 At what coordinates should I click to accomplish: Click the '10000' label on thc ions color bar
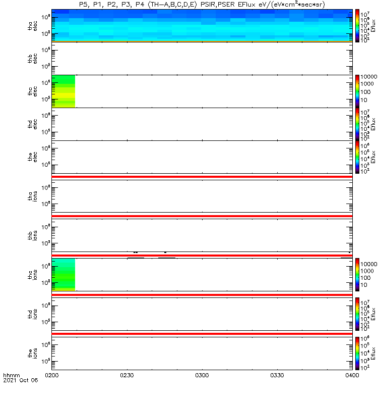coord(369,264)
